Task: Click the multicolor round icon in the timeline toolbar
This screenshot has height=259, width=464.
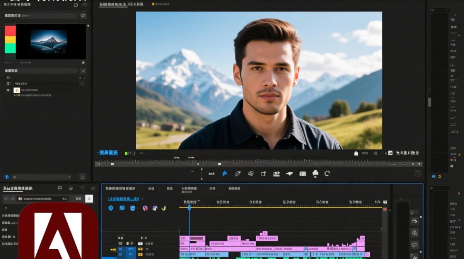Action: point(155,208)
